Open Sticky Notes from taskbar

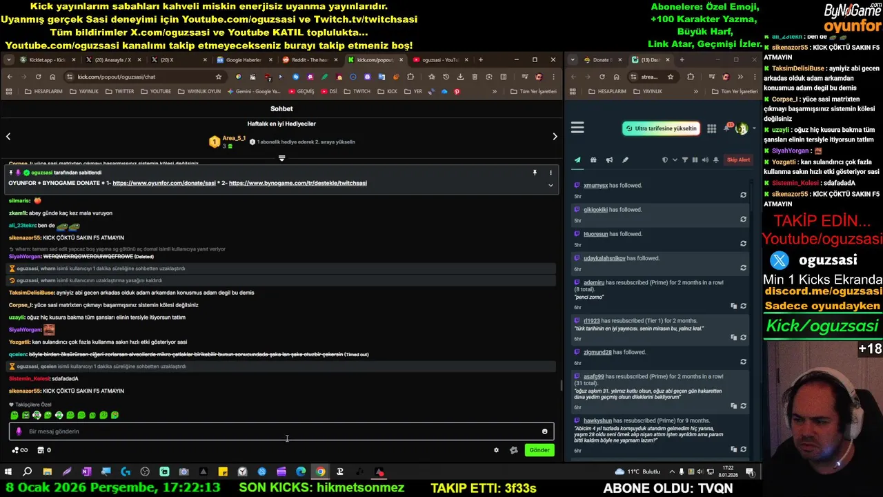(223, 472)
